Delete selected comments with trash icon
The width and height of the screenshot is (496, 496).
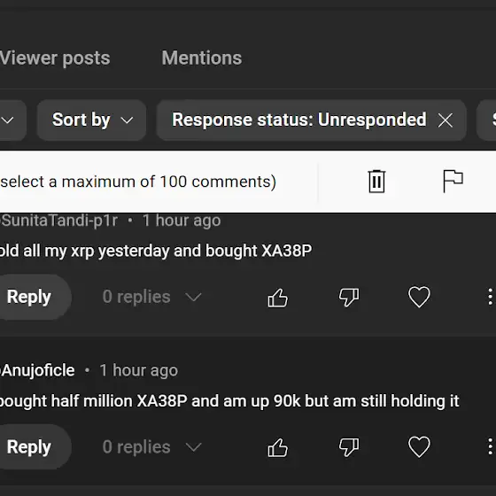coord(376,182)
